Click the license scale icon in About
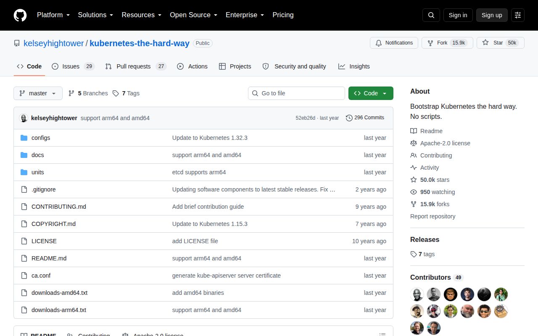 pos(414,143)
